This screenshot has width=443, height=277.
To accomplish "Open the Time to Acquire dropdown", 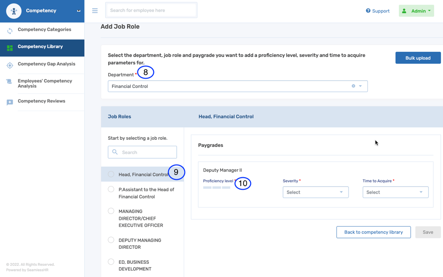I will 395,192.
